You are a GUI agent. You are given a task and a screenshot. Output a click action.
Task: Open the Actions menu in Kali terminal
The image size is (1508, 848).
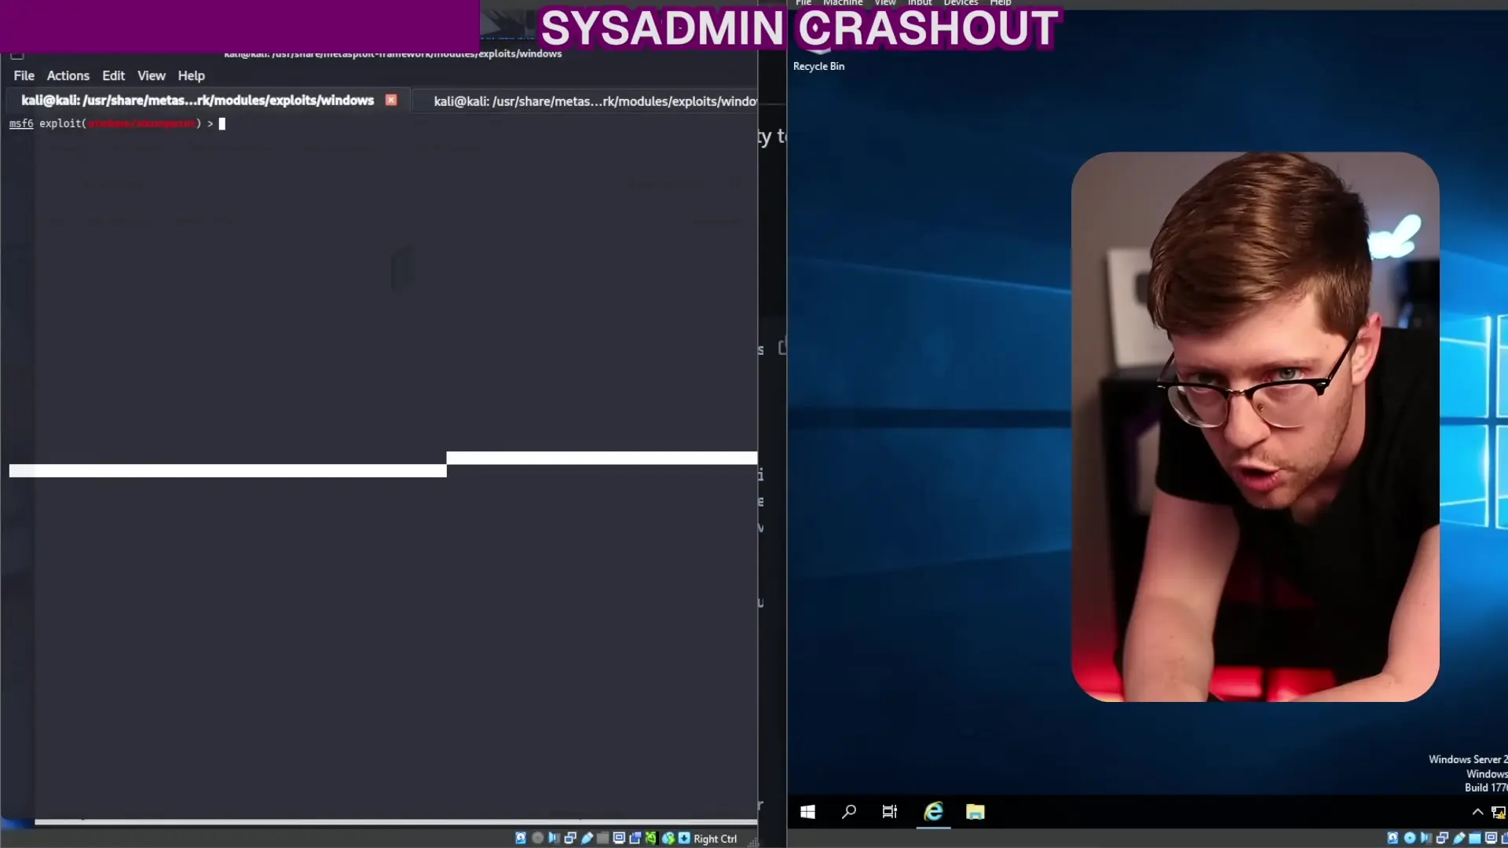(x=68, y=75)
